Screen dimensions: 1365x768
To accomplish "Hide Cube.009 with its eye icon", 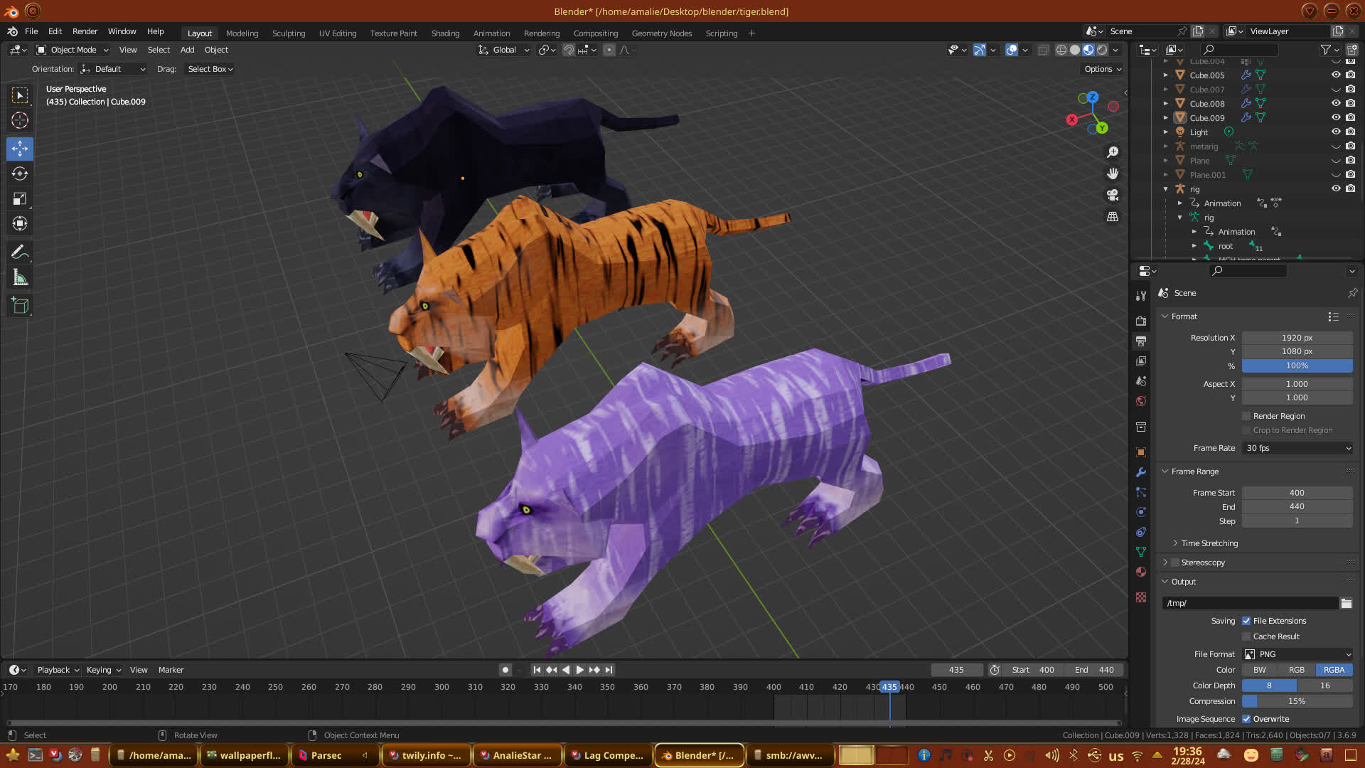I will (x=1336, y=117).
